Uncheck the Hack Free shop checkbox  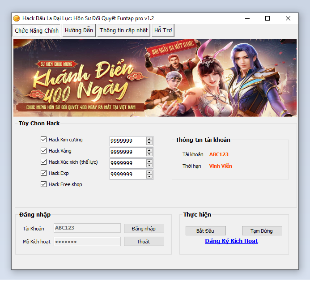pyautogui.click(x=44, y=184)
